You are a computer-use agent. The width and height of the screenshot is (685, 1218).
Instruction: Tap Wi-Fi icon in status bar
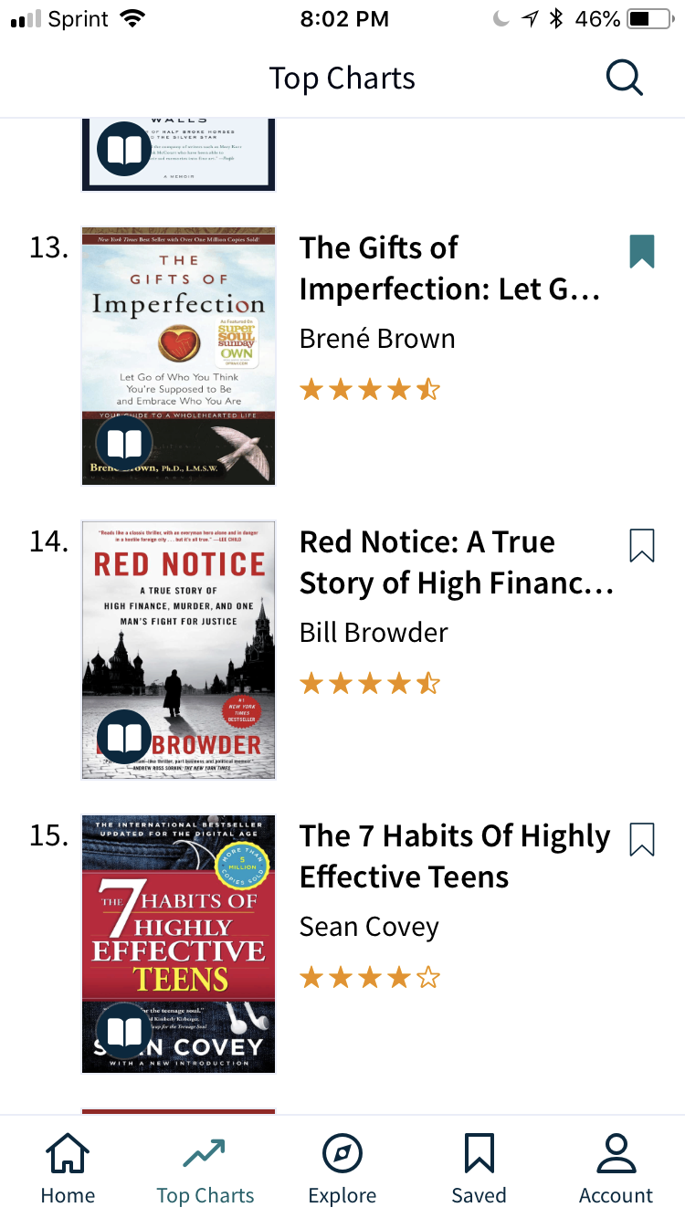133,17
